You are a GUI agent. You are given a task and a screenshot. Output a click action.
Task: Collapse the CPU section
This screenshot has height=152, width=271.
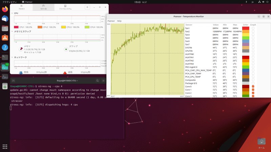pos(12,13)
